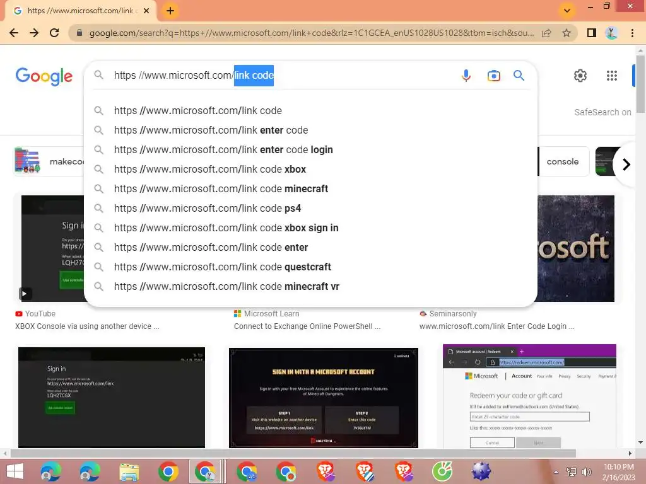Open the green circular taskbar app
The height and width of the screenshot is (484, 646).
coord(442,471)
